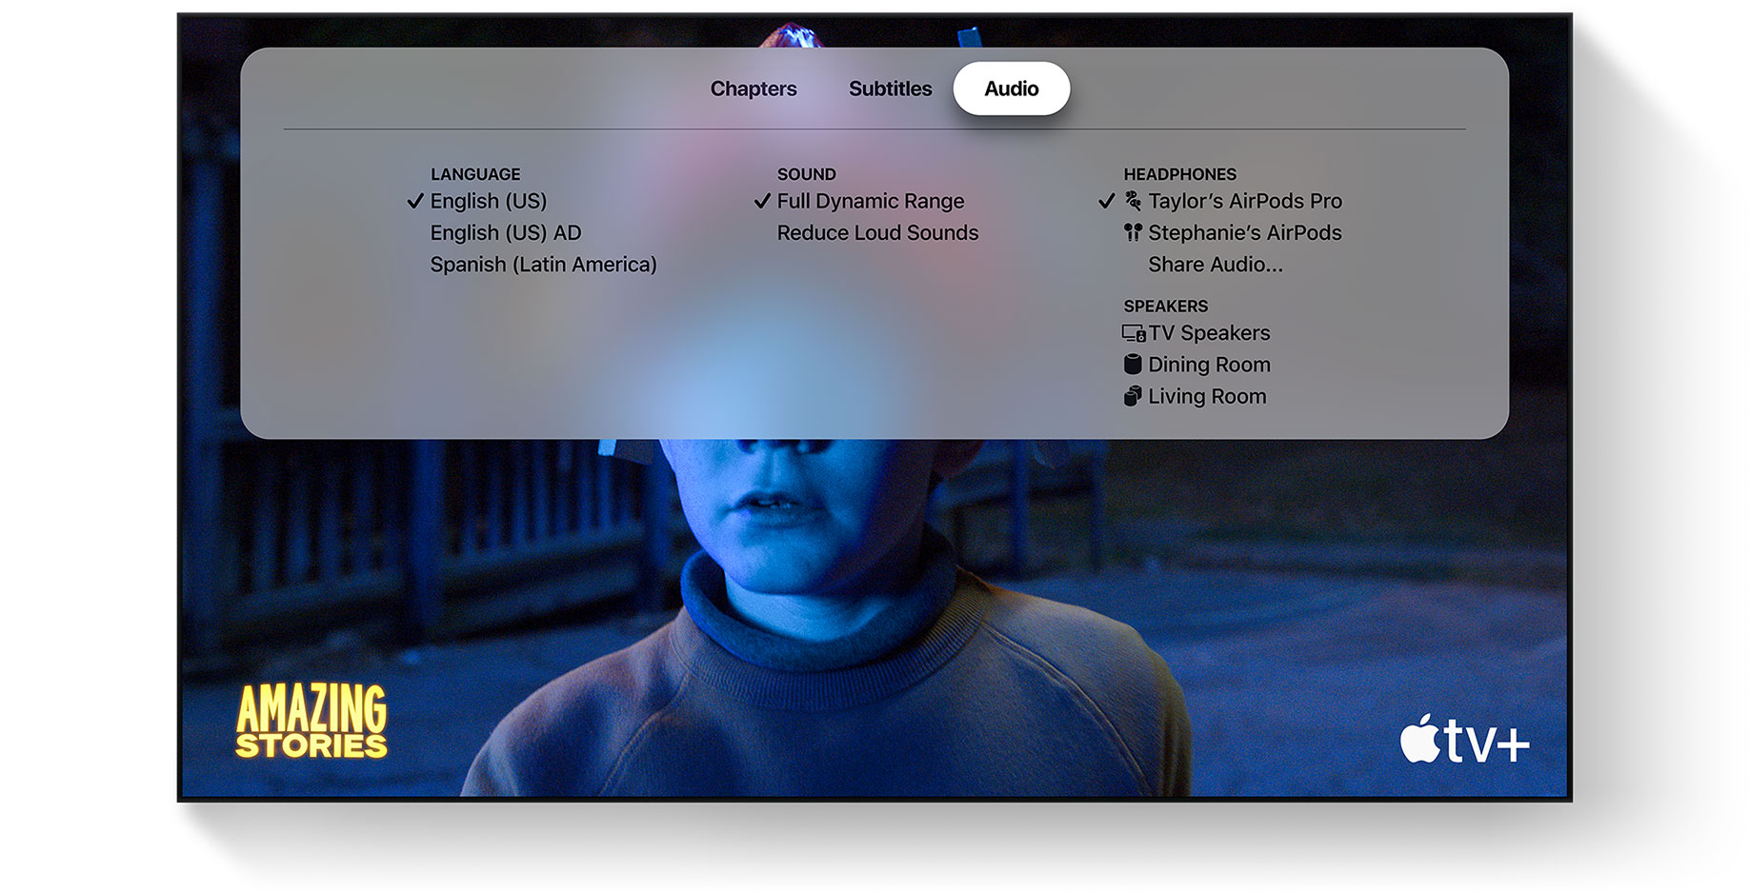This screenshot has width=1749, height=893.
Task: Open the Subtitles tab
Action: click(x=890, y=89)
